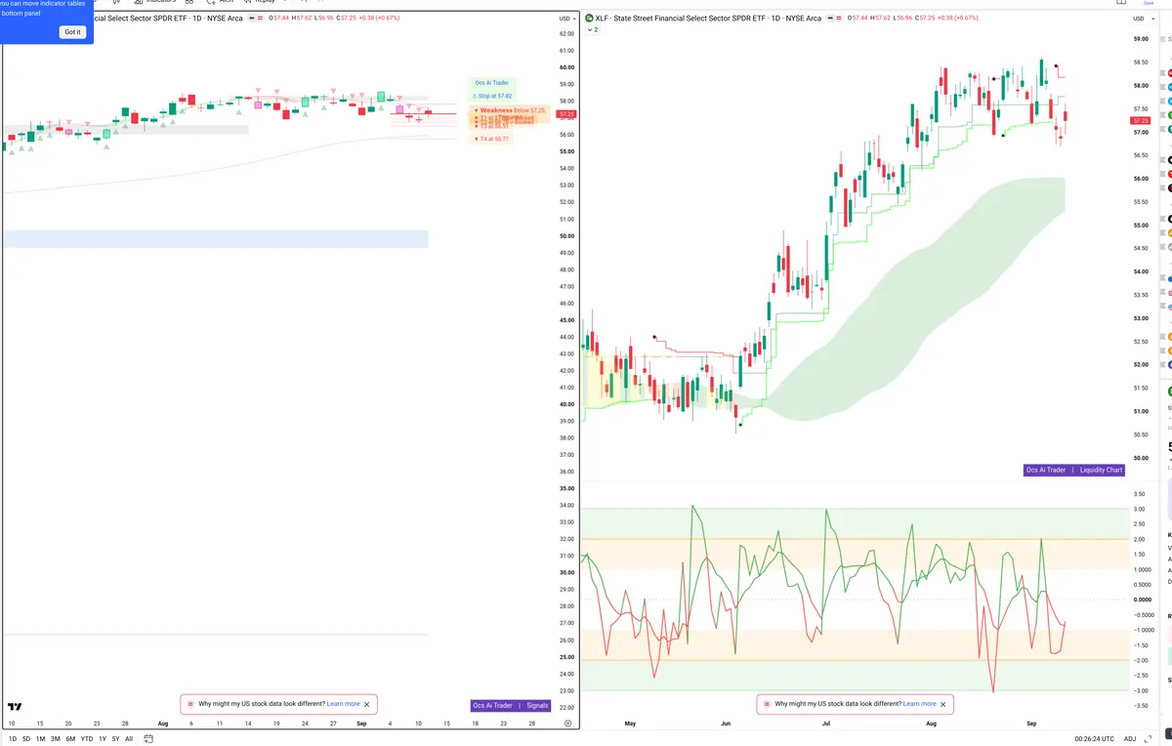Click the Ocs Ai Trader Liquidity Chart badge
Image resolution: width=1172 pixels, height=746 pixels.
[1075, 470]
